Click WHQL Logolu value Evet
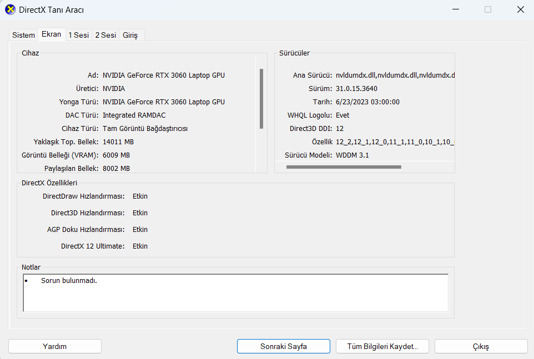 342,115
